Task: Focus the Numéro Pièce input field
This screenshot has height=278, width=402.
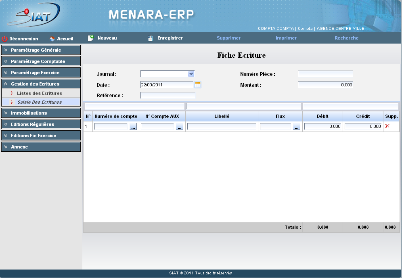Action: coord(325,74)
